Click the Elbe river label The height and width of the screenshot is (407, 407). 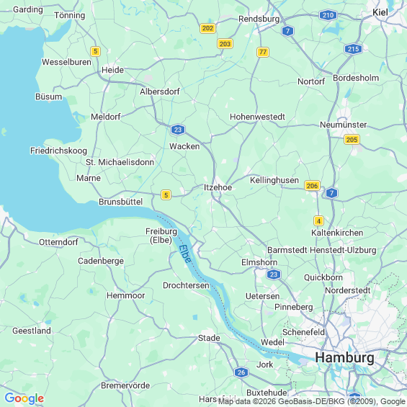[x=185, y=254]
